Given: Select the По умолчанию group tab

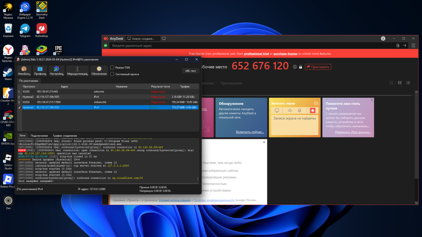Looking at the screenshot, I should pyautogui.click(x=29, y=81).
